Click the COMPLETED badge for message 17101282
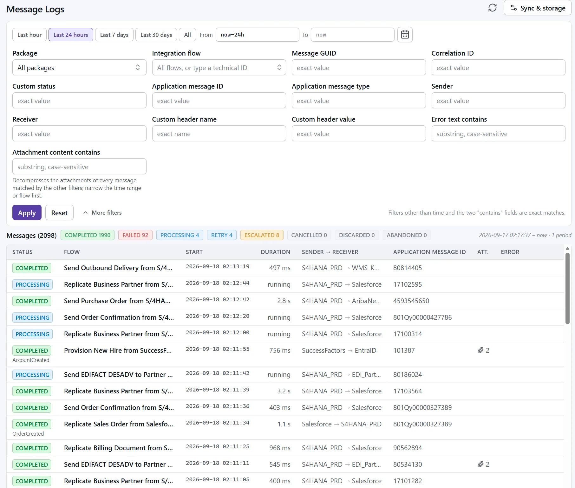 click(32, 481)
